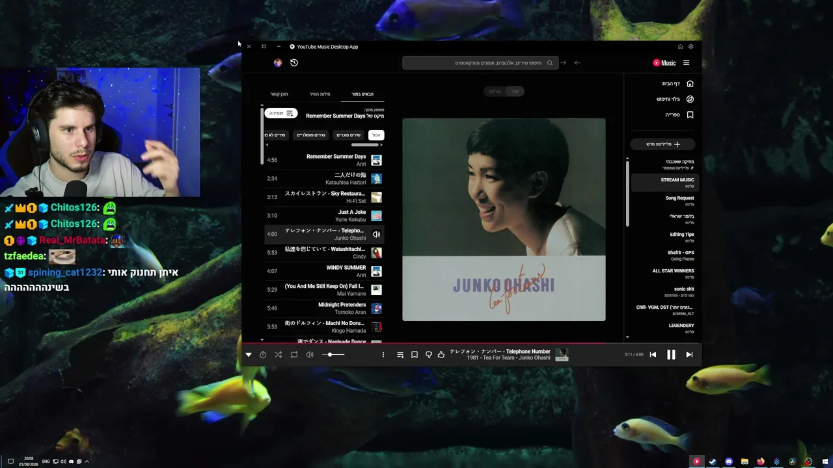This screenshot has height=468, width=833.
Task: Open the account profile avatar
Action: click(278, 63)
